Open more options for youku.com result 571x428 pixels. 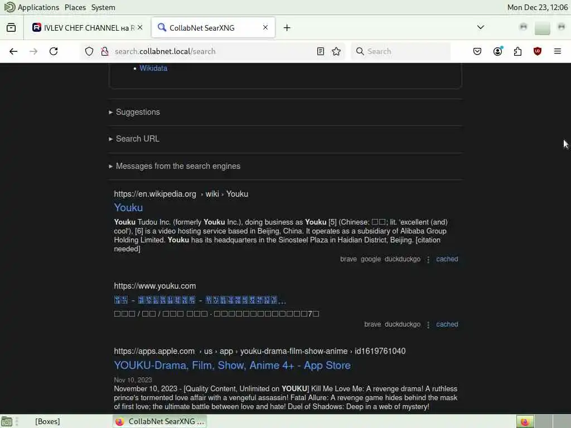tap(428, 325)
